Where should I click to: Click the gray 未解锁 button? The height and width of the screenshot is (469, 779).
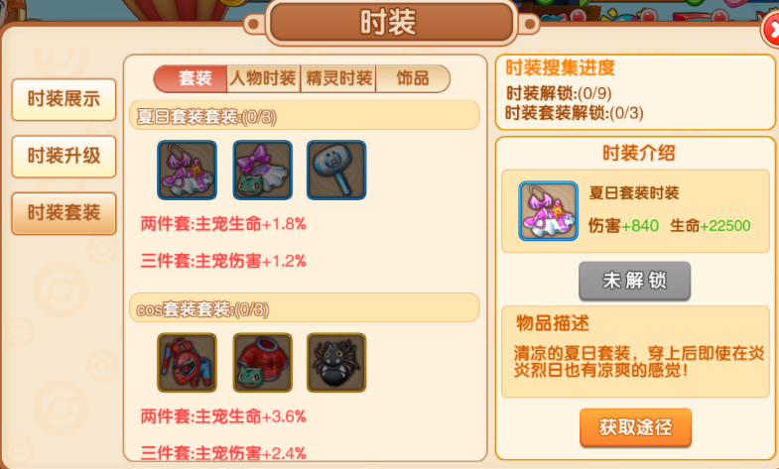(634, 281)
